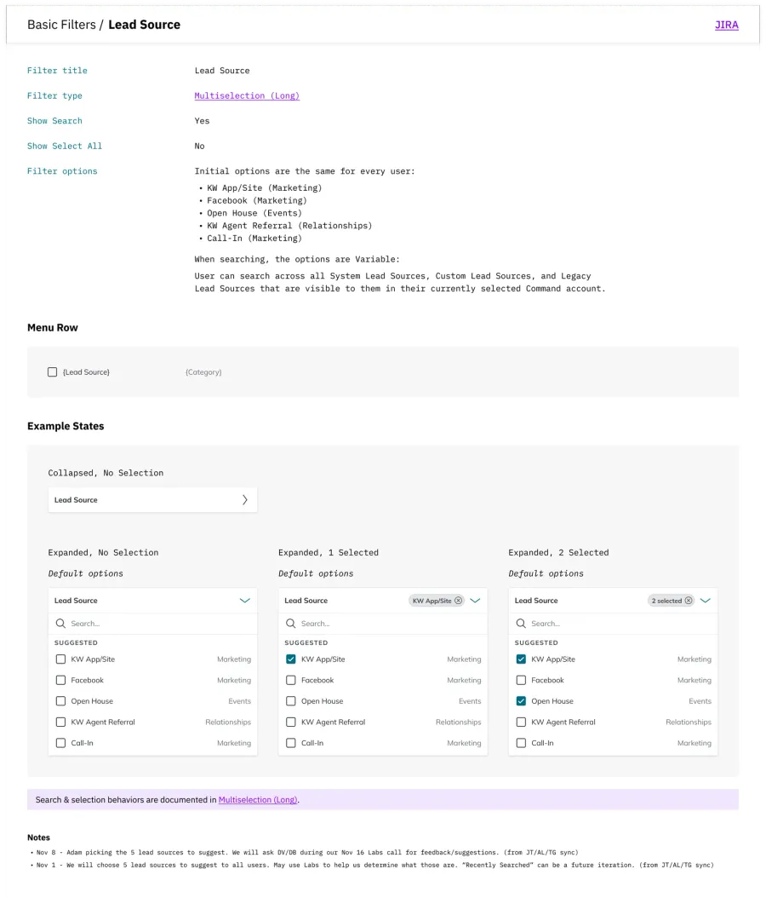Collapse the 2 Selected Lead Source panel chevron
This screenshot has height=898, width=766.
tap(706, 601)
